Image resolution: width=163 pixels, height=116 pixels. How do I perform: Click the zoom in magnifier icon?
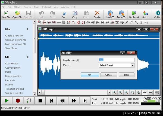[x=120, y=92]
